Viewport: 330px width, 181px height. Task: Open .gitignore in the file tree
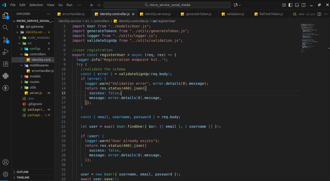coord(34,104)
